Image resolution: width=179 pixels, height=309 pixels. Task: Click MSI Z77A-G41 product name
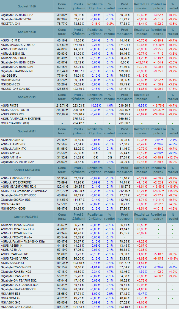coord(10,24)
